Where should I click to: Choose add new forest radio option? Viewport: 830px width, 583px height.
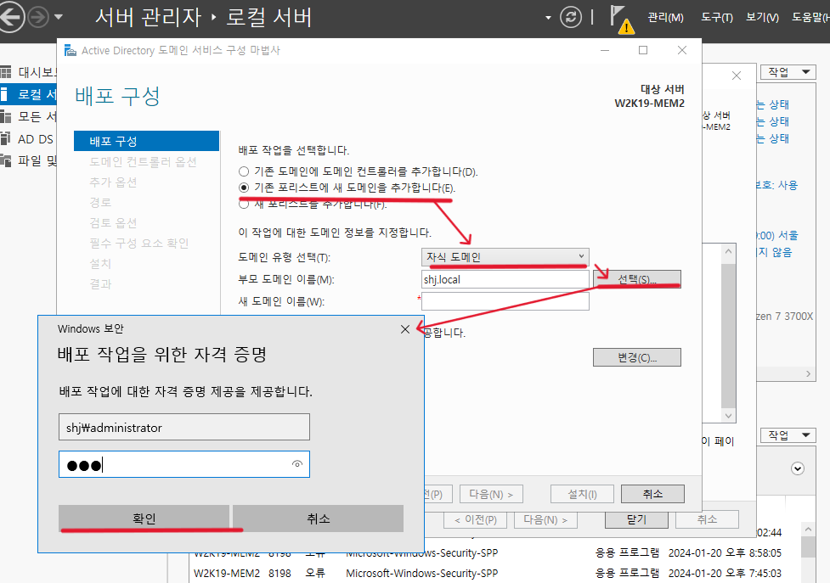244,204
